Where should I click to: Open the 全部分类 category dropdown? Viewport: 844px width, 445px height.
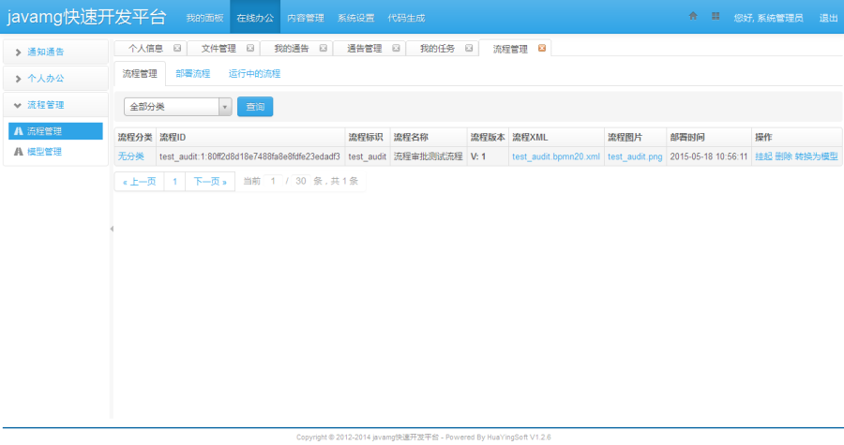(177, 107)
